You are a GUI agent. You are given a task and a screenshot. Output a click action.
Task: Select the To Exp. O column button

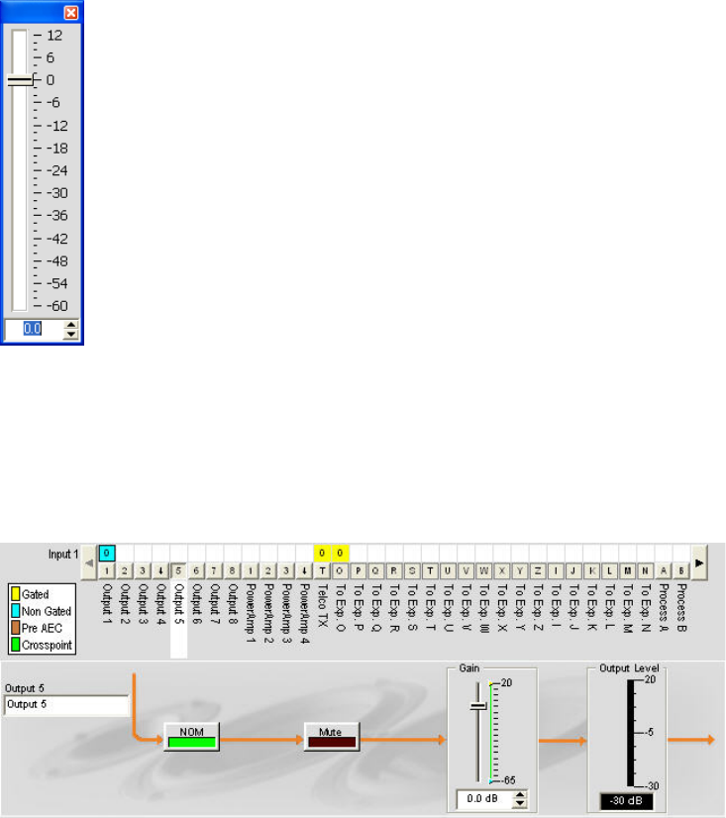click(x=340, y=570)
